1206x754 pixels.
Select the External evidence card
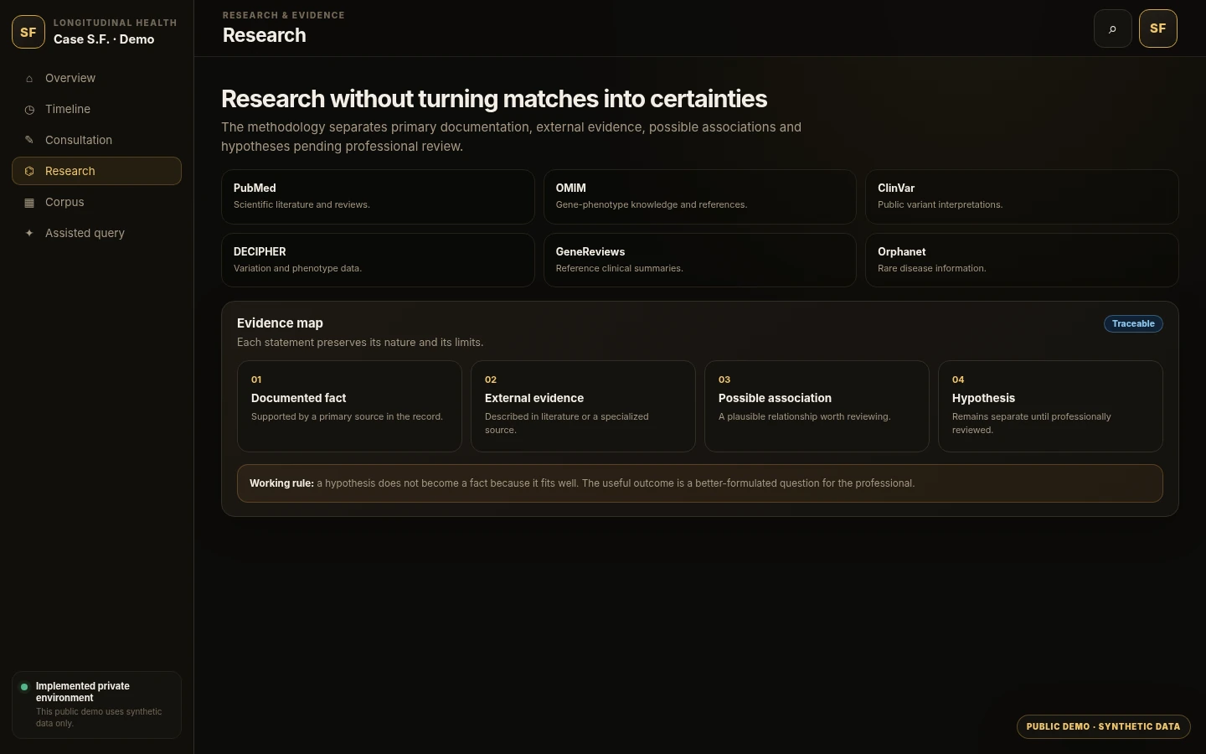pos(583,406)
